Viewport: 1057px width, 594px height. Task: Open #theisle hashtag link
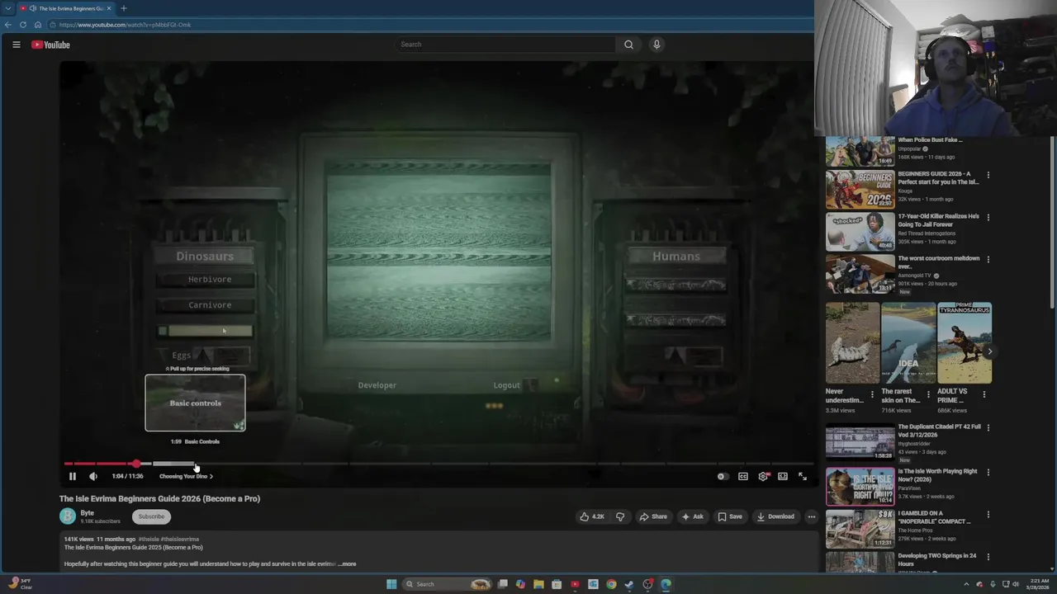click(x=149, y=539)
